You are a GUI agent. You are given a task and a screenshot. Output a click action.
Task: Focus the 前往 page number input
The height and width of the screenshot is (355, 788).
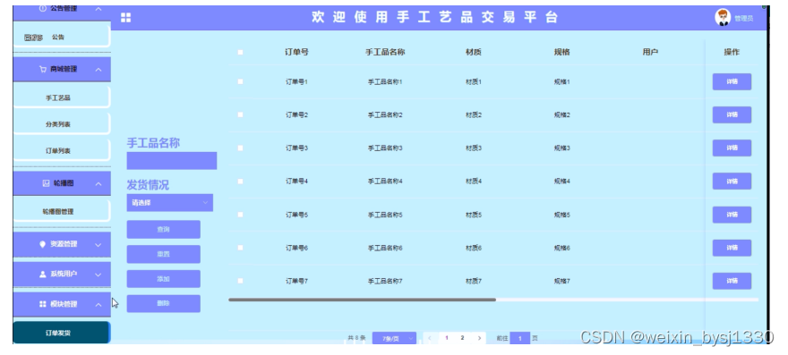point(519,338)
